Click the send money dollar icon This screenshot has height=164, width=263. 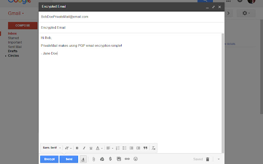coord(110,159)
